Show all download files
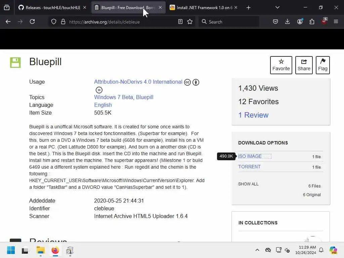The height and width of the screenshot is (258, 344). tap(248, 184)
